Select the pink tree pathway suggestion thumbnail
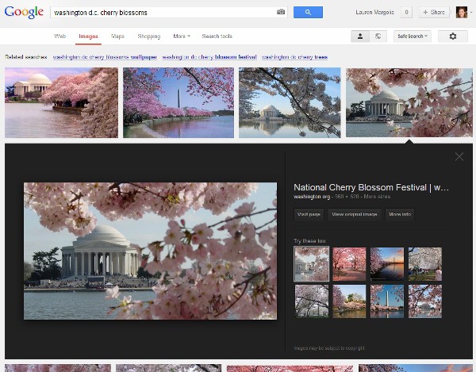This screenshot has width=476, height=372. pos(349,264)
